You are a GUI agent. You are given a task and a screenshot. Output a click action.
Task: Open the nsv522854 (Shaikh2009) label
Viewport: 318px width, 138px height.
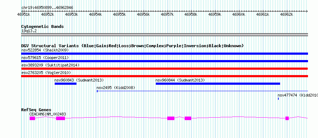point(45,50)
